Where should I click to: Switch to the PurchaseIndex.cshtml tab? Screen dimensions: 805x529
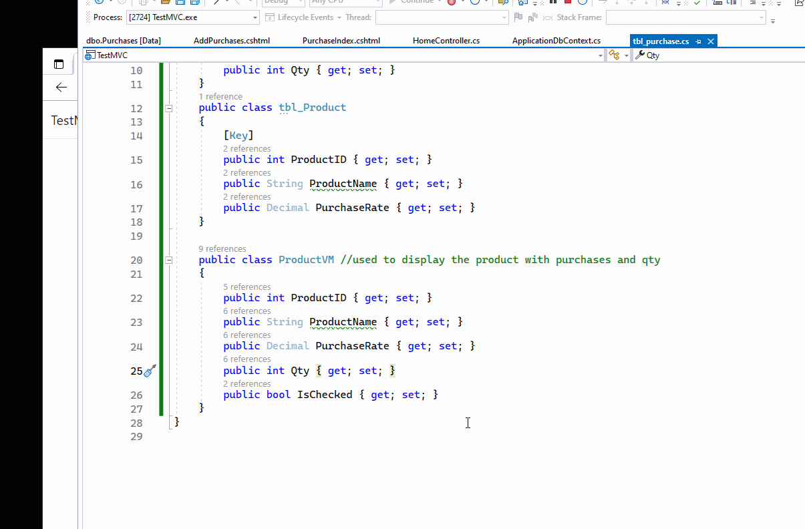(x=341, y=41)
